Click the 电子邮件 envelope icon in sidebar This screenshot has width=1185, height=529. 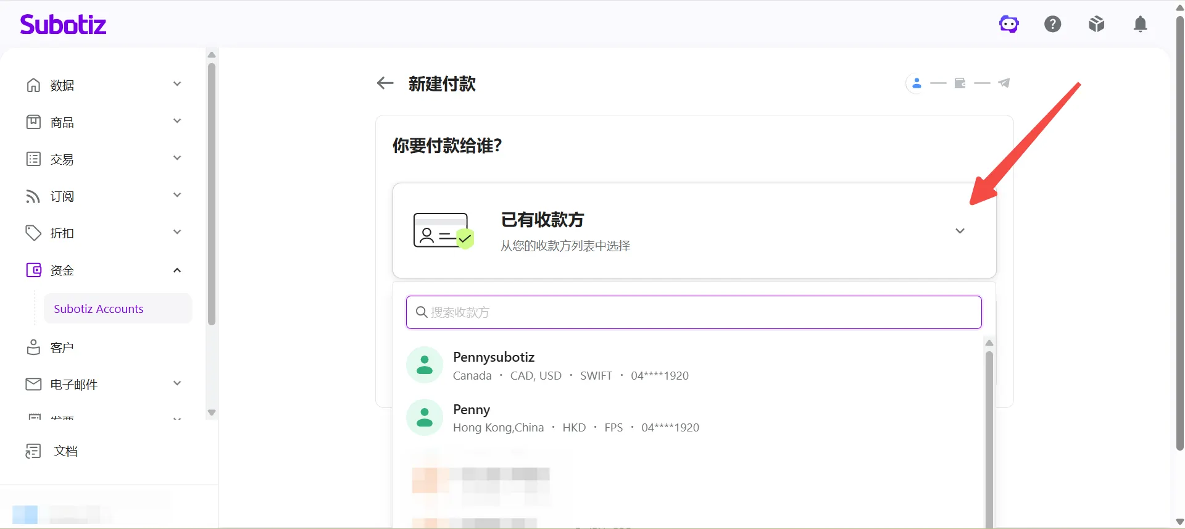pos(33,385)
